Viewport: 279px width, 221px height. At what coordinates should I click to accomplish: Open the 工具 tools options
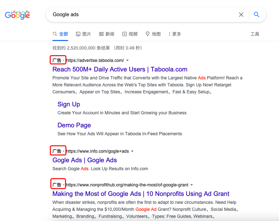(255, 34)
